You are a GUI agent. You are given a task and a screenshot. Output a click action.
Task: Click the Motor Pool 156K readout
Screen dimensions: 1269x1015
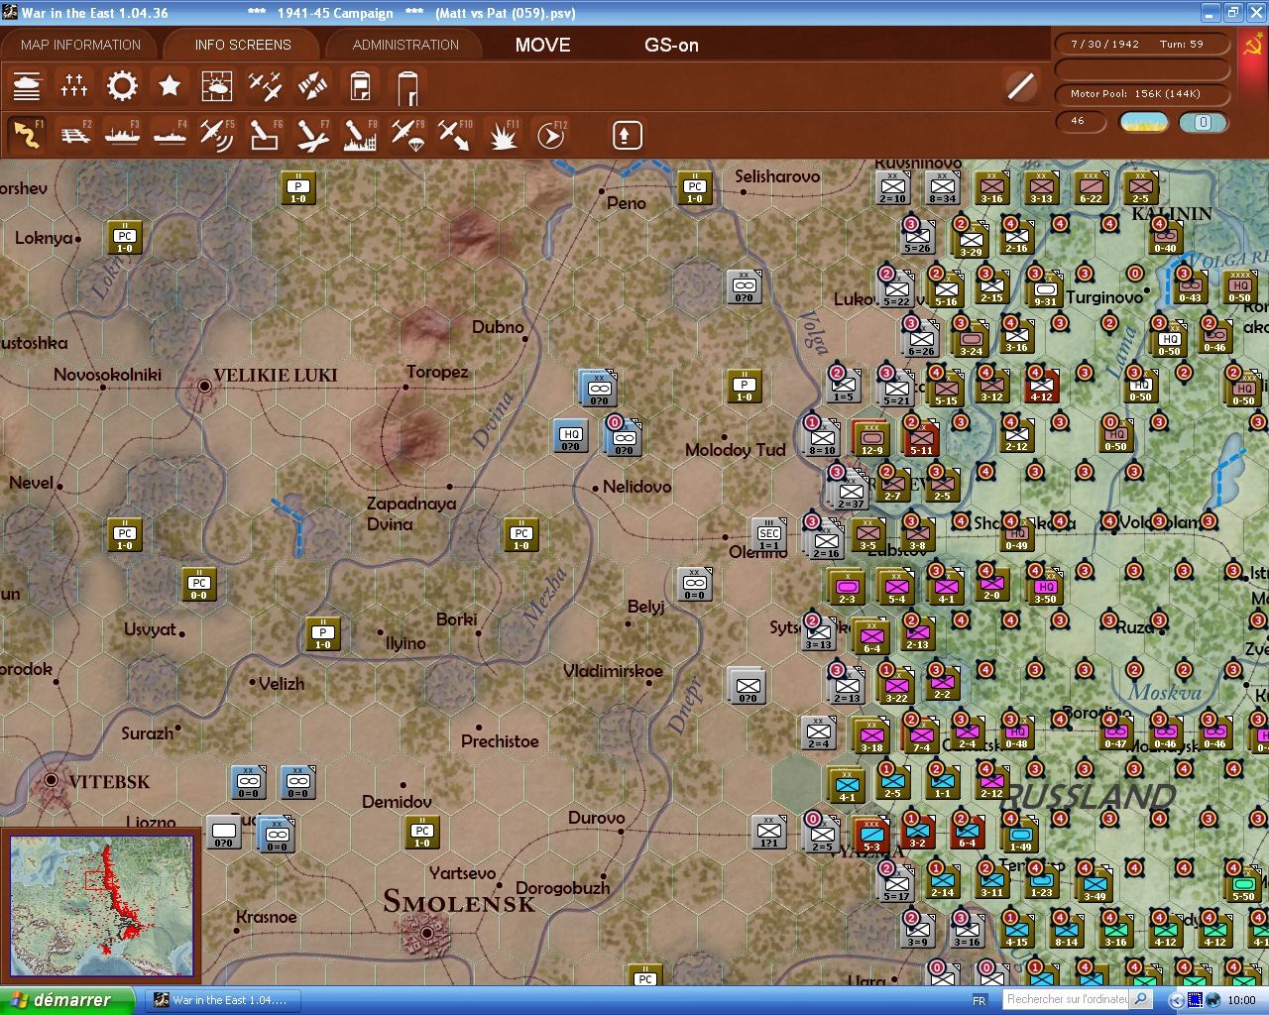coord(1142,94)
